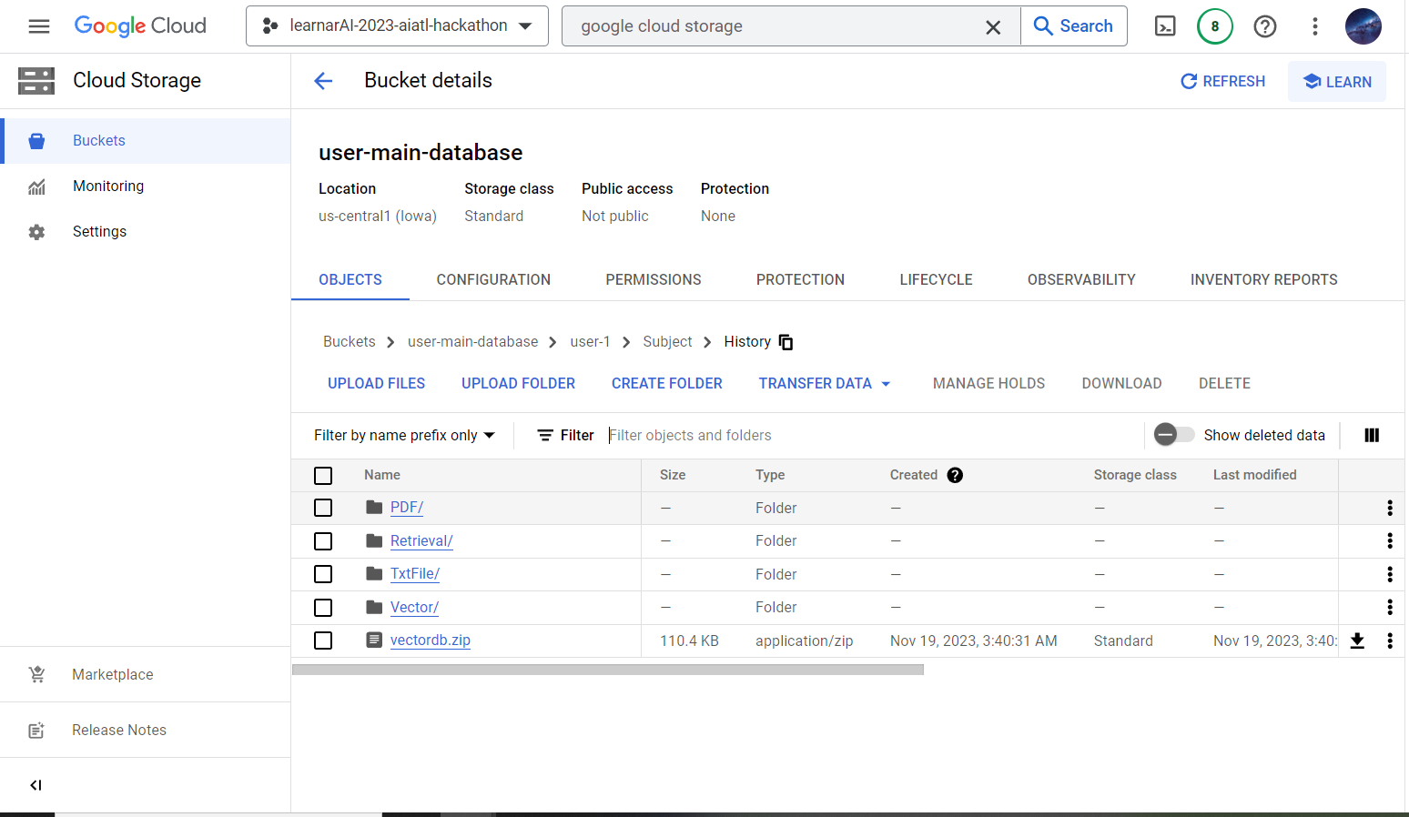Screen dimensions: 1409x817
Task: Click the Google Cloud logo
Action: 140,26
